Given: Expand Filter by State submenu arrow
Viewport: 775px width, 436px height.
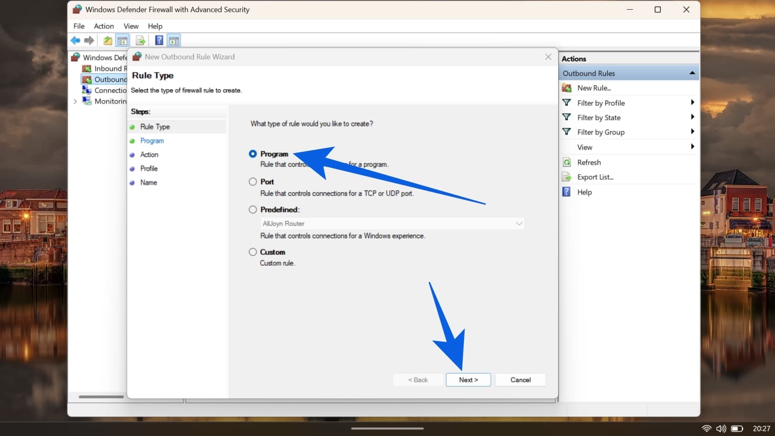Looking at the screenshot, I should coord(692,117).
